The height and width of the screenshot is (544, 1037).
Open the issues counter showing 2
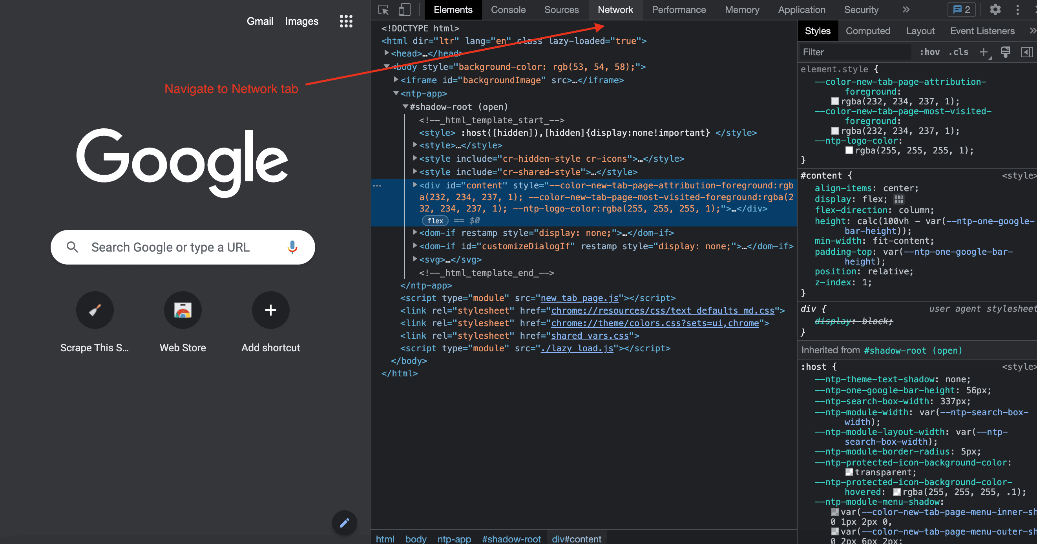(x=962, y=10)
